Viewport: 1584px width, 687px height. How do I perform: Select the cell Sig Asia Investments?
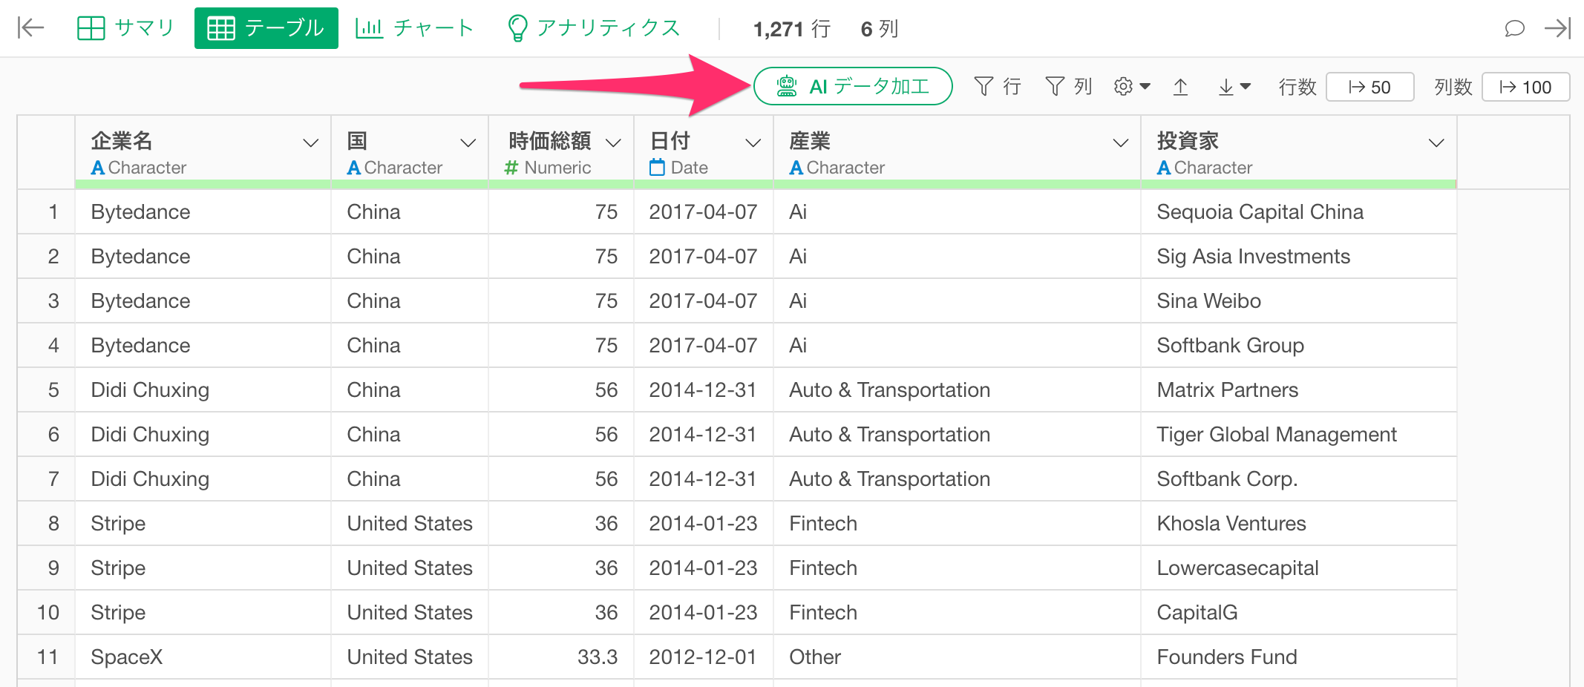coord(1299,256)
